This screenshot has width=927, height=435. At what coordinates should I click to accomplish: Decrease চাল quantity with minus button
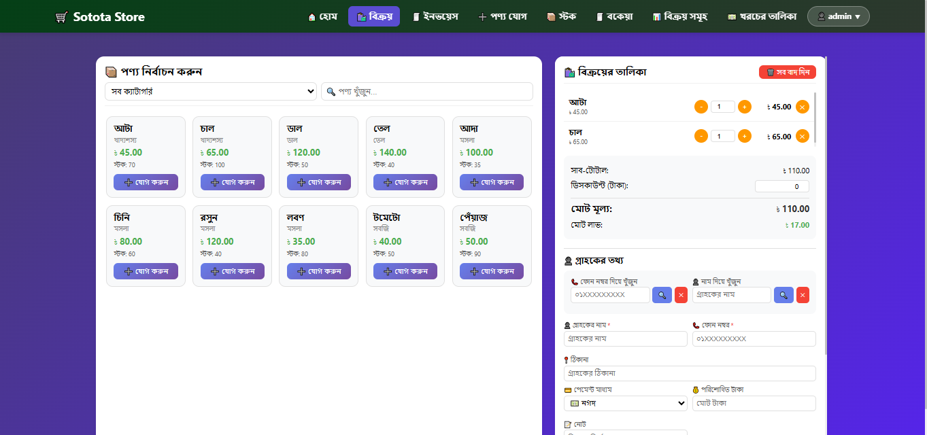click(x=701, y=136)
